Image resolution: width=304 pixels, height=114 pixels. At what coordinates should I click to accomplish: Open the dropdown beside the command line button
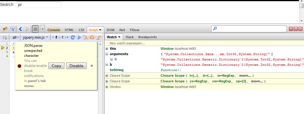click(x=42, y=29)
